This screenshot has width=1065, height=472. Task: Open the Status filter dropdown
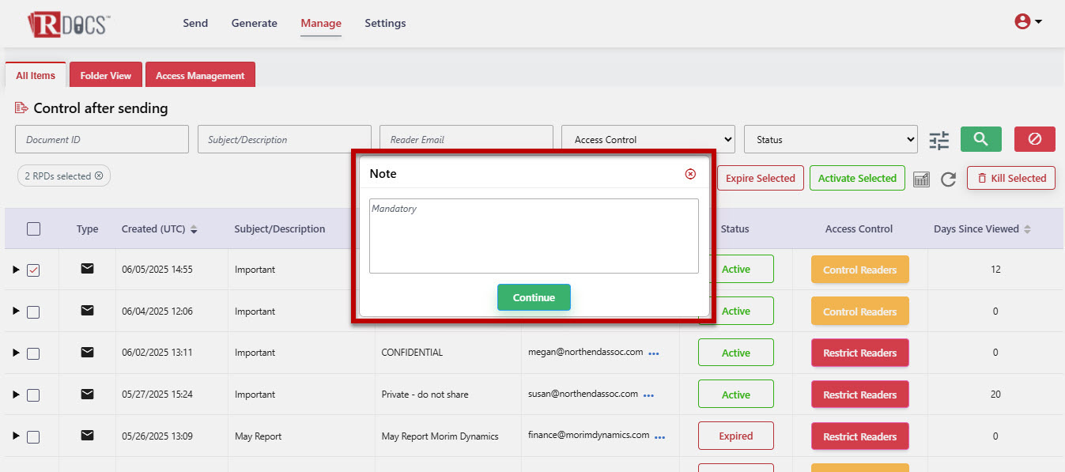[830, 140]
